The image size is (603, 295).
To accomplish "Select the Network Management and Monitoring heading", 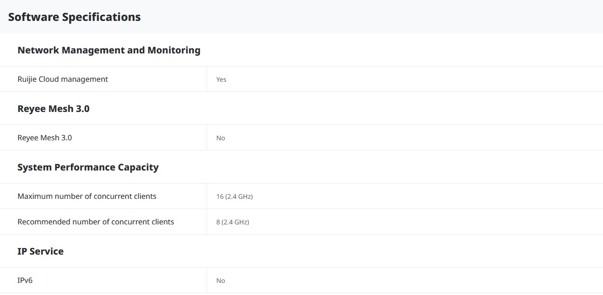I will (109, 50).
